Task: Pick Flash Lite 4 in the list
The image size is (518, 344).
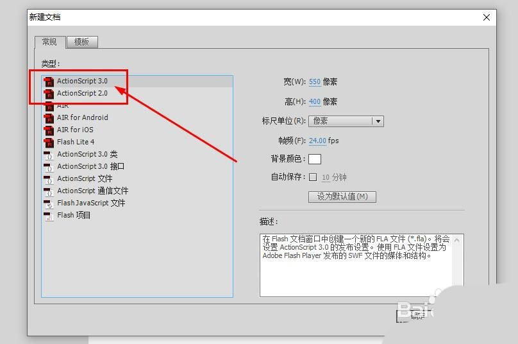Action: (x=137, y=142)
